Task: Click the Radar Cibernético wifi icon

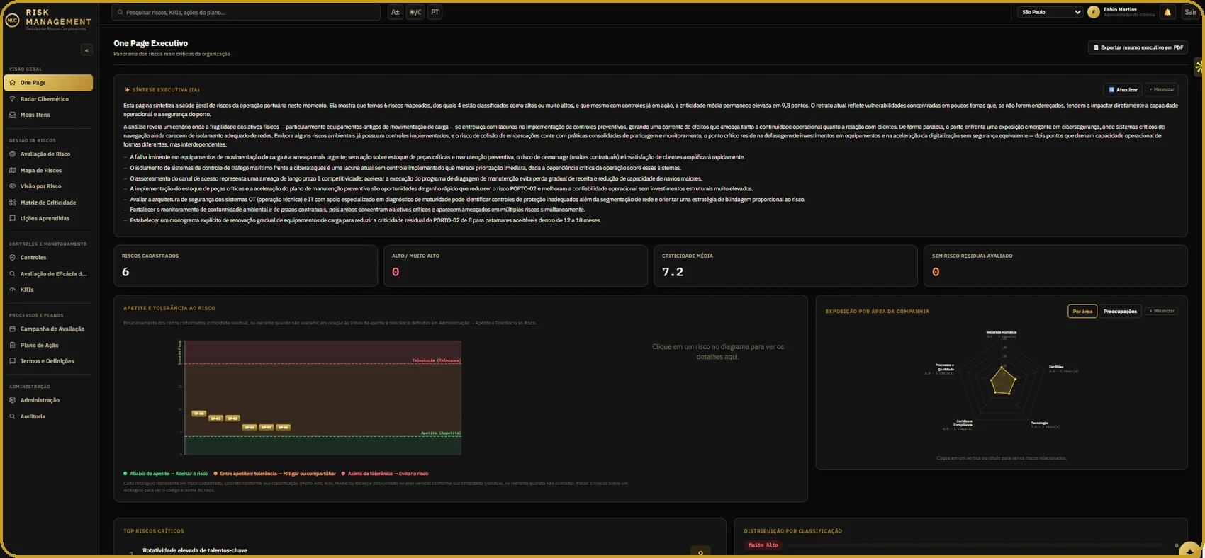Action: [12, 99]
